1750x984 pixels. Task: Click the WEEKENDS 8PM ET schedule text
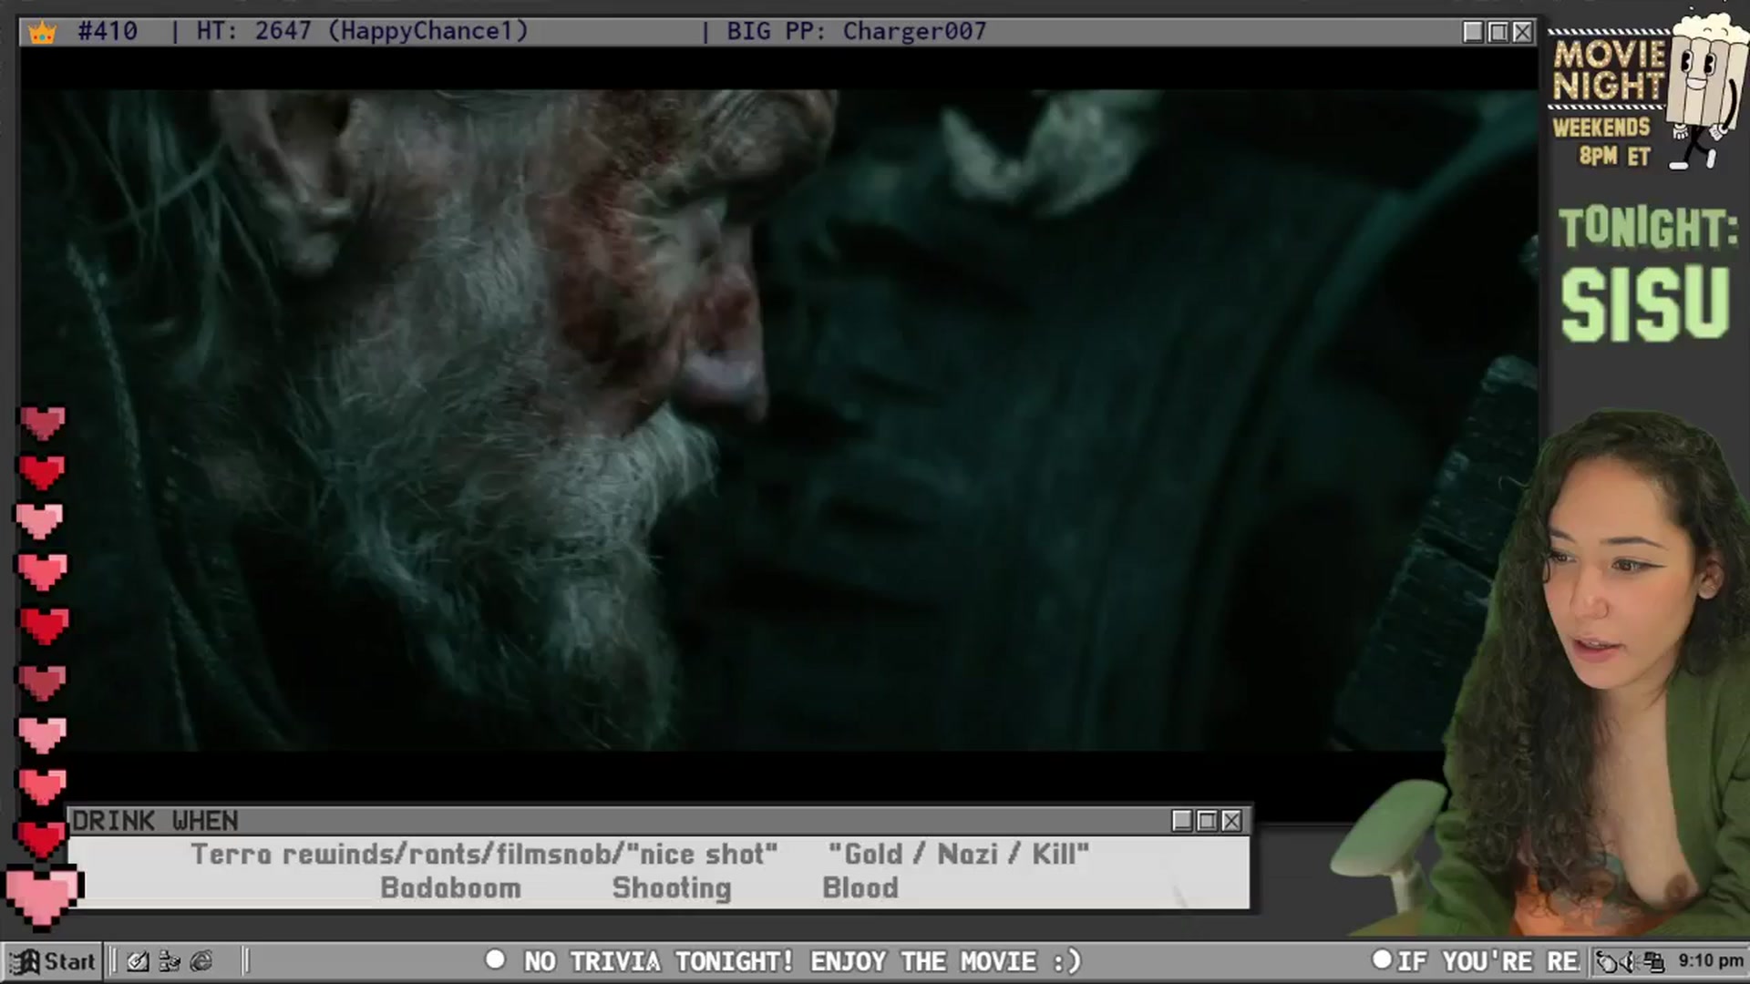(1601, 141)
